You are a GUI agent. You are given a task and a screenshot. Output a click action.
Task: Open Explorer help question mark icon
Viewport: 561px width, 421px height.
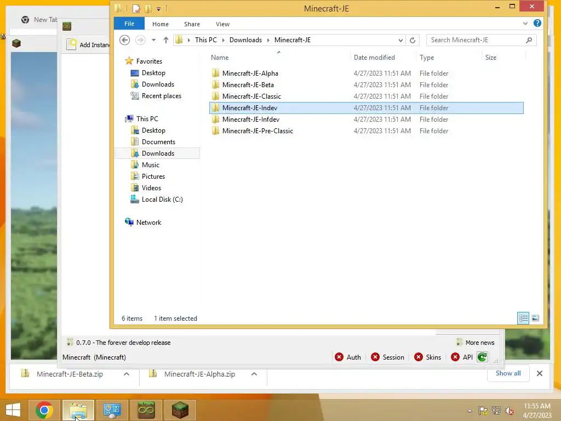(x=537, y=24)
